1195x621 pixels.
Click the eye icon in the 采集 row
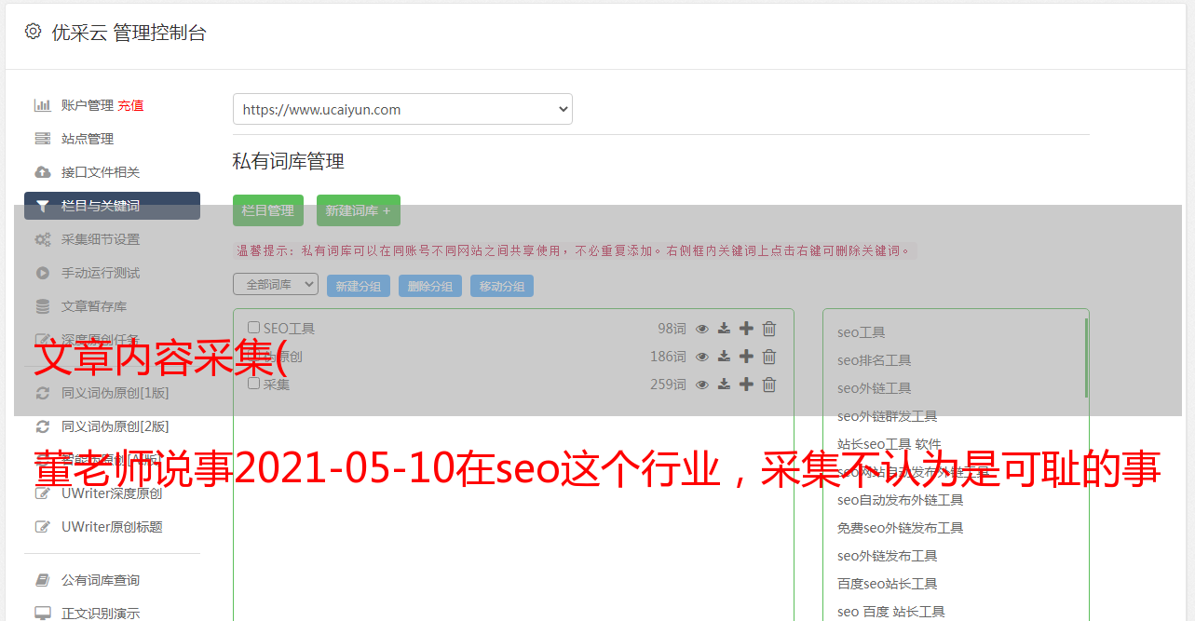(702, 385)
